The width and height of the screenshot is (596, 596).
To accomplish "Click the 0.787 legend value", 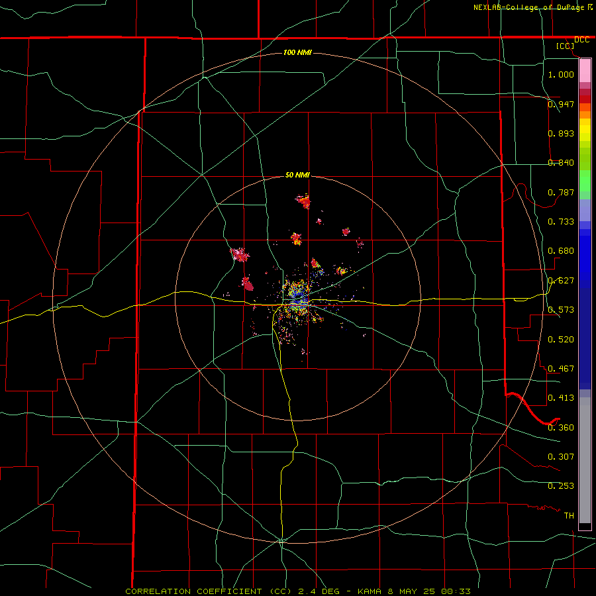I will click(561, 192).
